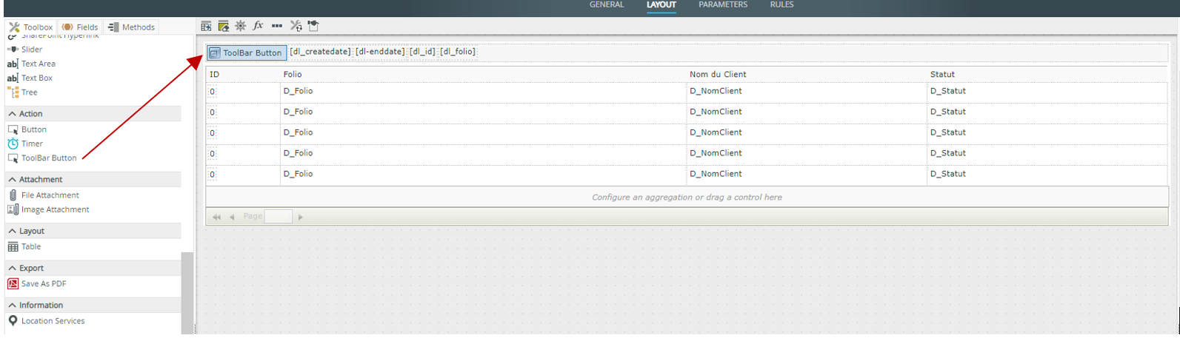This screenshot has width=1180, height=341.
Task: Open the Methods tab
Action: tap(131, 27)
